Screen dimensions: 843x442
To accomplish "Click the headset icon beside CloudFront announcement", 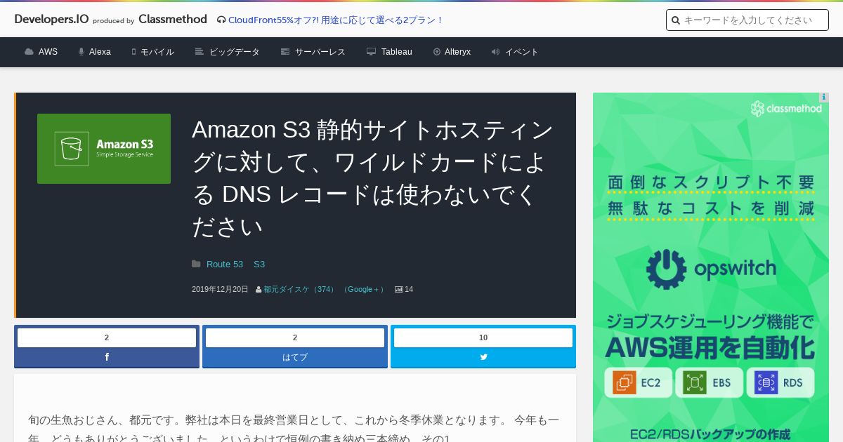I will pyautogui.click(x=221, y=20).
